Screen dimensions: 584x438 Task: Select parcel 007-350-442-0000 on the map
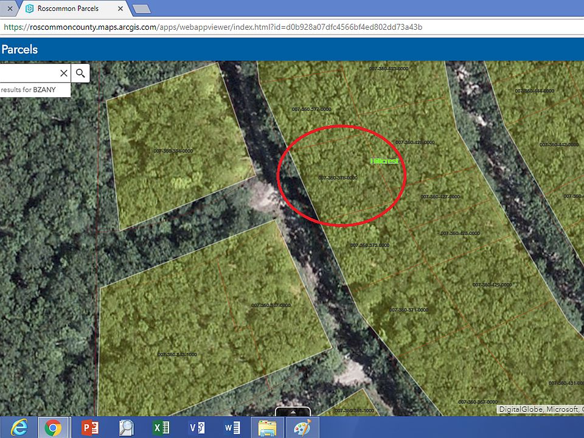[x=558, y=145]
